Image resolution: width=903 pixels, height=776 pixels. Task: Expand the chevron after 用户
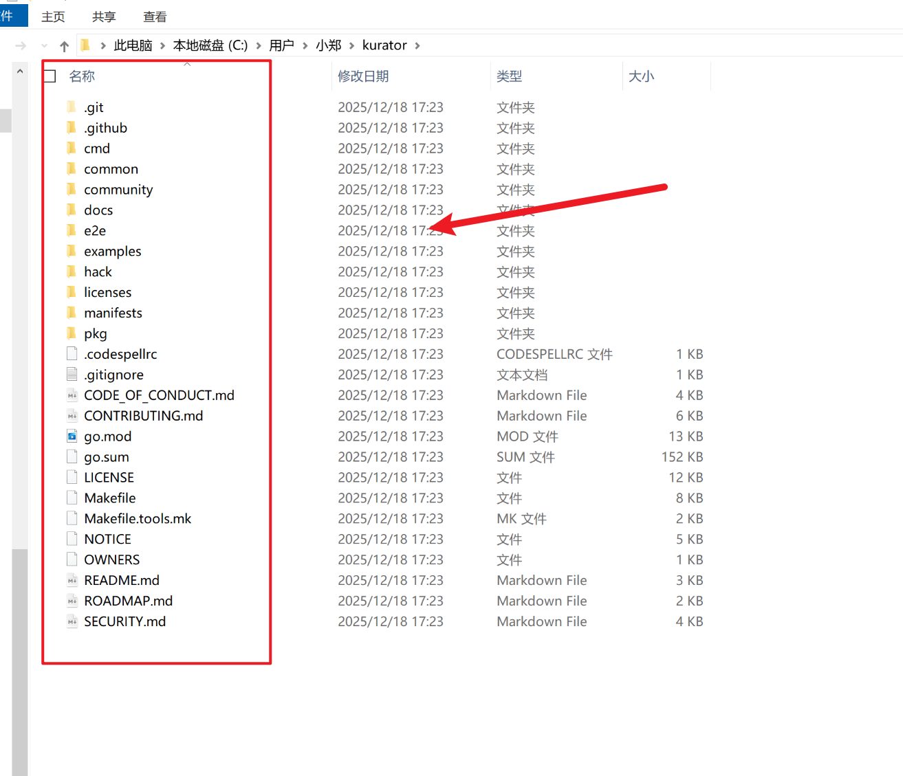(305, 45)
